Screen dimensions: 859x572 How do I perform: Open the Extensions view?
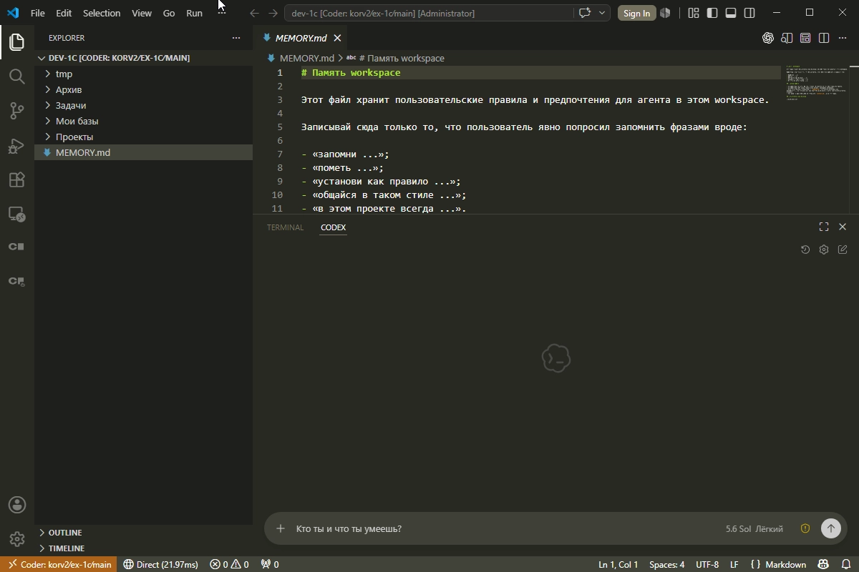pos(17,180)
